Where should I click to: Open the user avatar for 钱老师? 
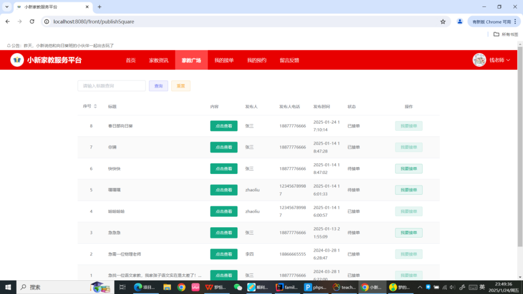[479, 60]
